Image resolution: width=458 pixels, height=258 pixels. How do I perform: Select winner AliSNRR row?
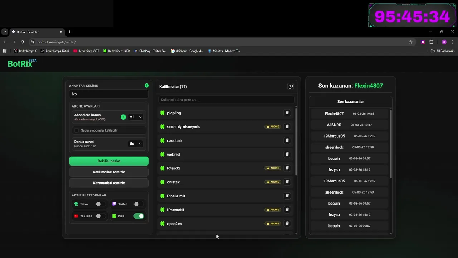pyautogui.click(x=350, y=125)
